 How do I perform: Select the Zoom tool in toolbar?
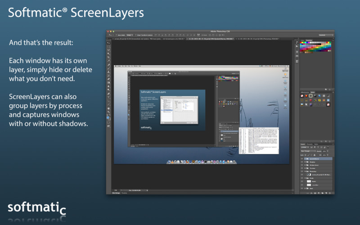108,112
